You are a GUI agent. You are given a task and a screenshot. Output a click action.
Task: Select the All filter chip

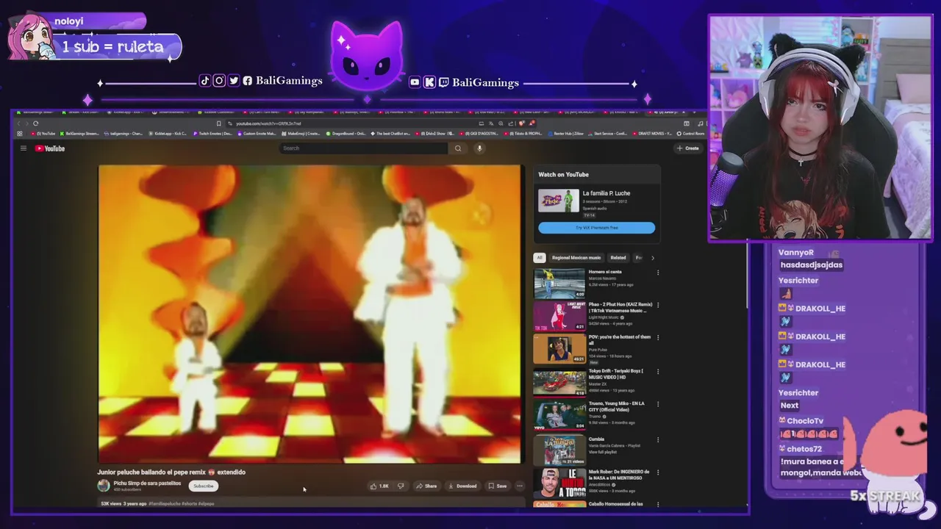click(x=540, y=258)
